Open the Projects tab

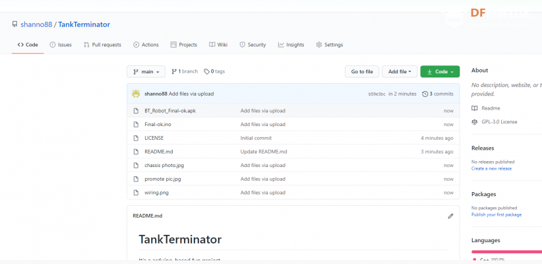(x=183, y=45)
